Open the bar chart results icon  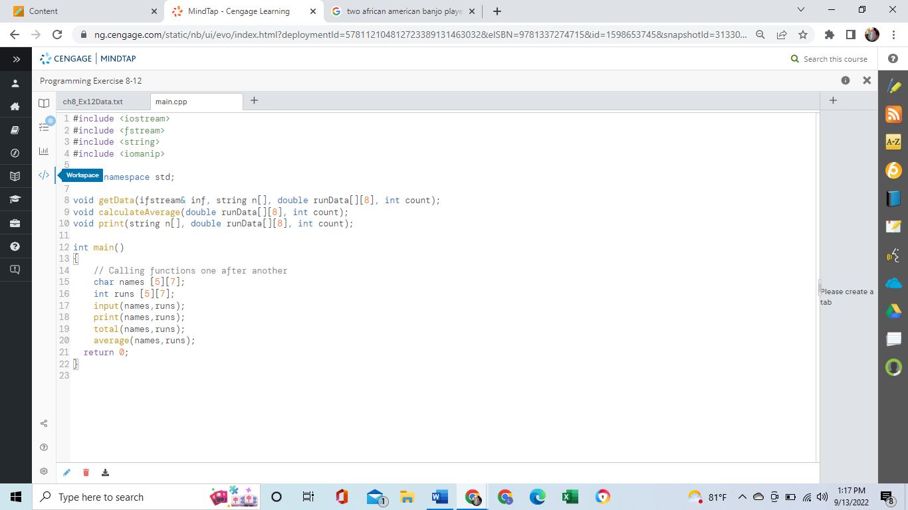coord(44,151)
